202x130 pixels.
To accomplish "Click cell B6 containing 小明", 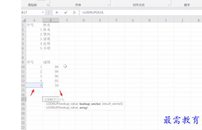I will (51, 48).
